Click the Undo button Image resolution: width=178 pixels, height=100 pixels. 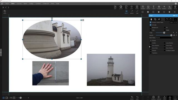(x=137, y=97)
